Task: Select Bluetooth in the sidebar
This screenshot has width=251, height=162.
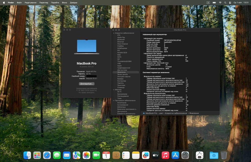Action: point(121,40)
